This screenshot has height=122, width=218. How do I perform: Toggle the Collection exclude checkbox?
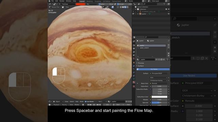coord(166,9)
